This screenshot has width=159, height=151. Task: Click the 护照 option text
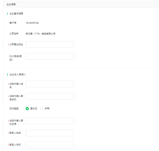[47, 109]
